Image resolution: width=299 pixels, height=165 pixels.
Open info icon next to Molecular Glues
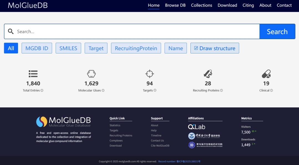[x=103, y=90]
